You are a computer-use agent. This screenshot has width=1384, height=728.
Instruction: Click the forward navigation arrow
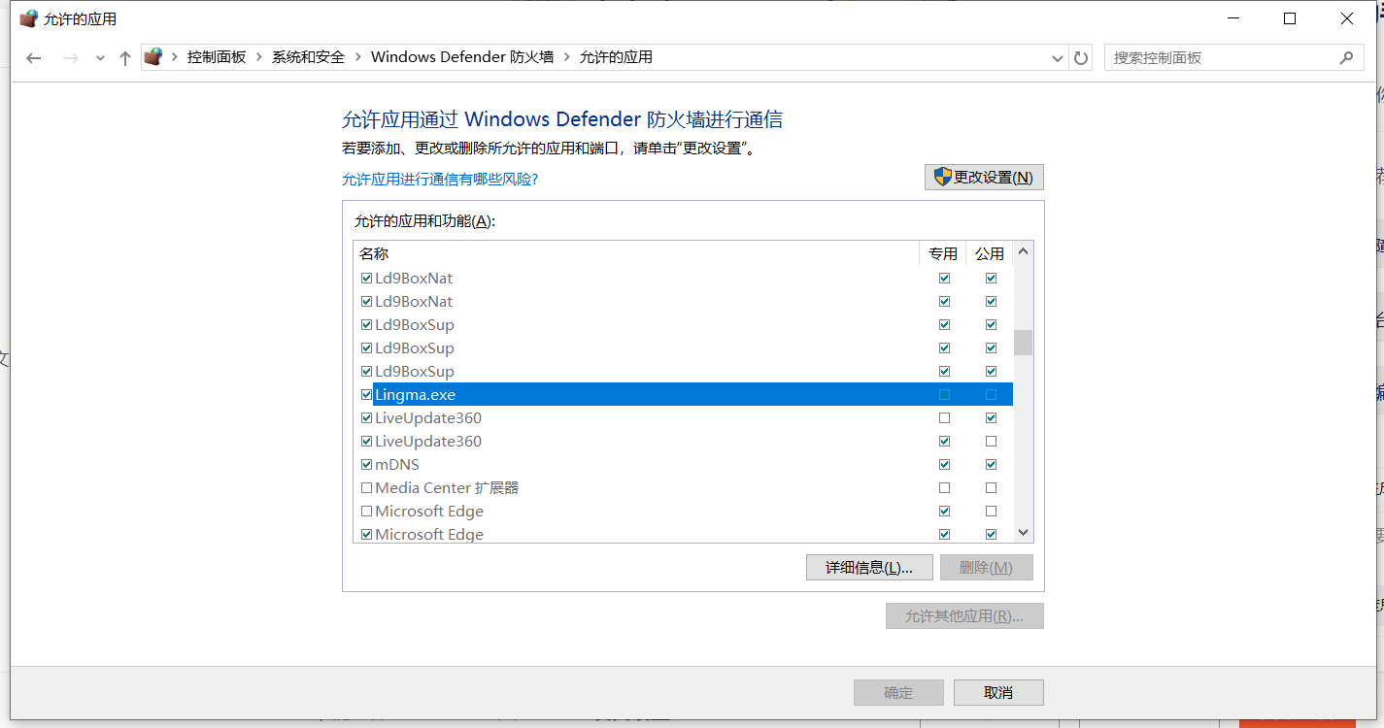coord(70,58)
